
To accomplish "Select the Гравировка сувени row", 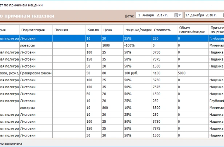I will [36, 73].
